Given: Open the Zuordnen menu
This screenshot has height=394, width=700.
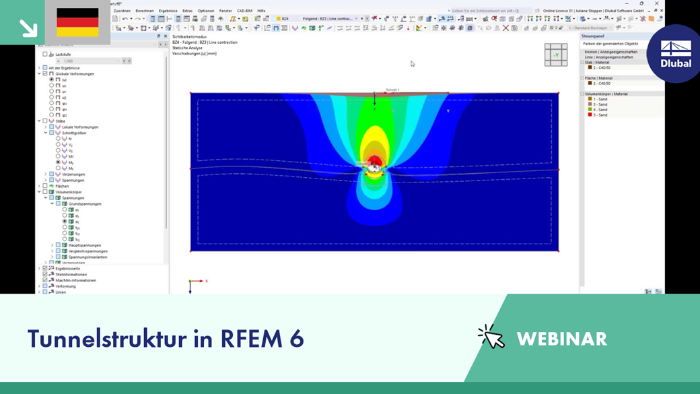Looking at the screenshot, I should pyautogui.click(x=122, y=11).
